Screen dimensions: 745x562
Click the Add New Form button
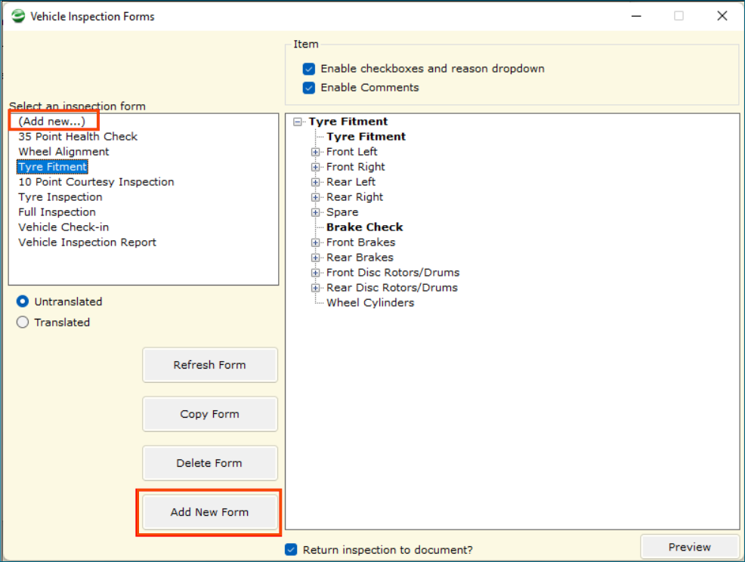209,512
